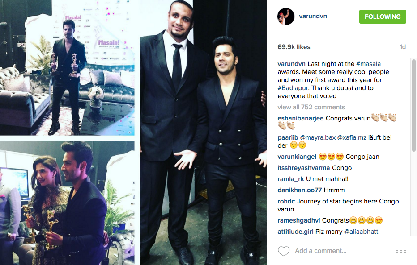Click the @mayra.bax mention

318,137
